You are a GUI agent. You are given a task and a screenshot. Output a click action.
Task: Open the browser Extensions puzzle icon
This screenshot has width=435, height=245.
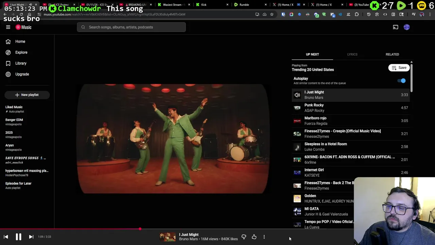tap(356, 14)
